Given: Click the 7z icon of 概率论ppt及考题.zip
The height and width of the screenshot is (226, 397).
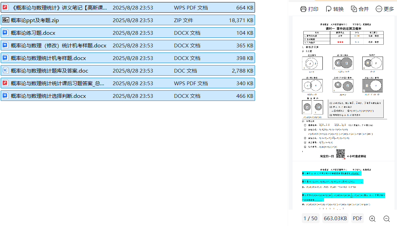Looking at the screenshot, I should 5,20.
